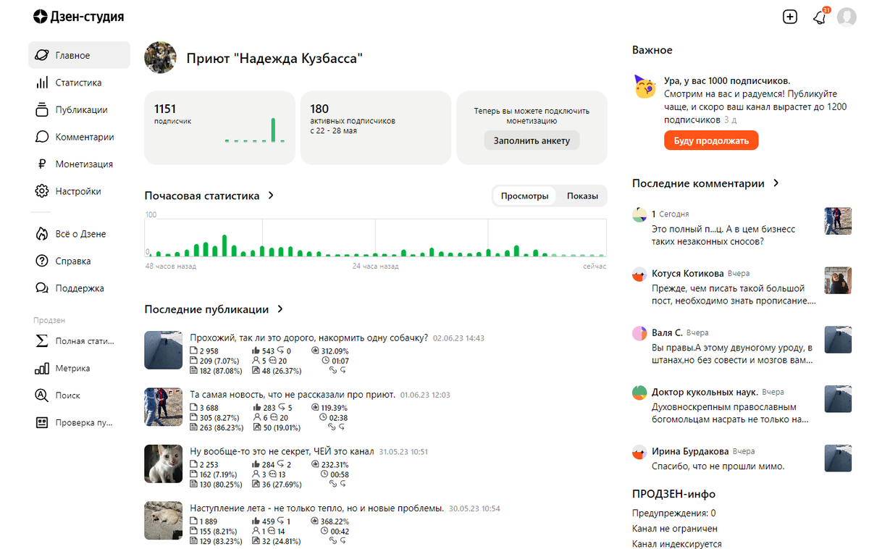Open Комментарии section

tap(80, 137)
